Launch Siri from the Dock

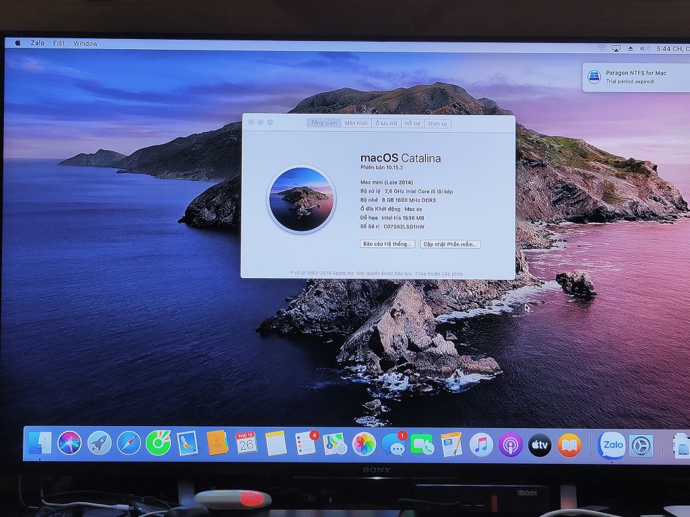click(69, 443)
